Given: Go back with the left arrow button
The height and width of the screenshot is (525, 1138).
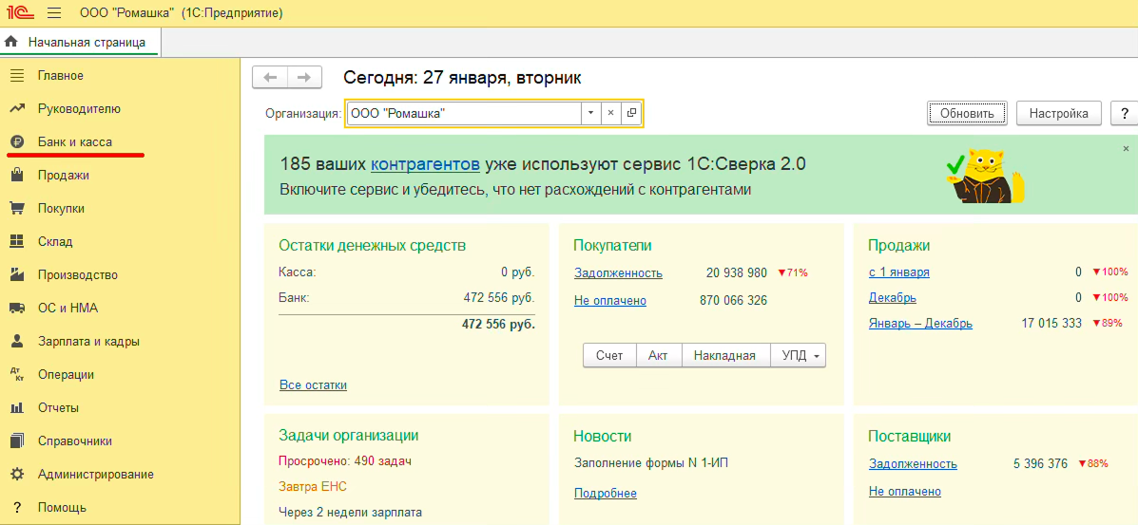Looking at the screenshot, I should click(x=270, y=78).
